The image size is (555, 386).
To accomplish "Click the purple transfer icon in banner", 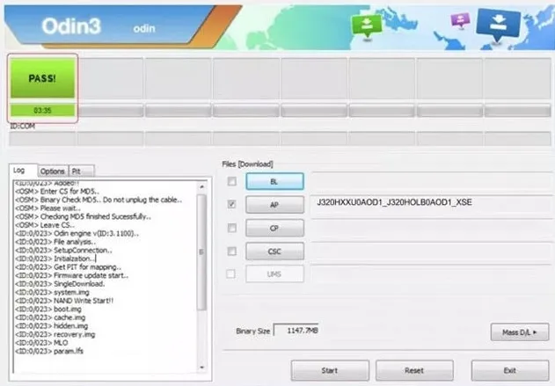I will click(x=460, y=19).
